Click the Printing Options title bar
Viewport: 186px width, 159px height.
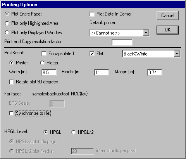pyautogui.click(x=93, y=5)
